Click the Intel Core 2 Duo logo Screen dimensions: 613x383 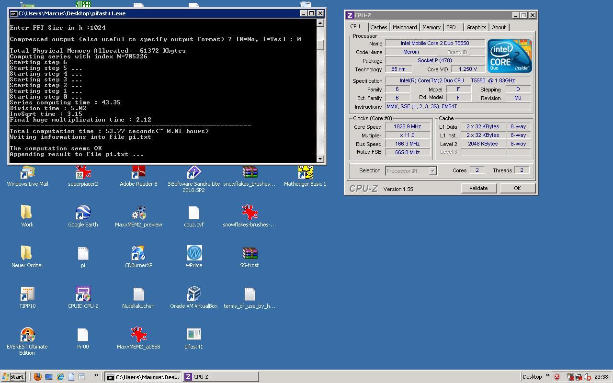pos(510,56)
